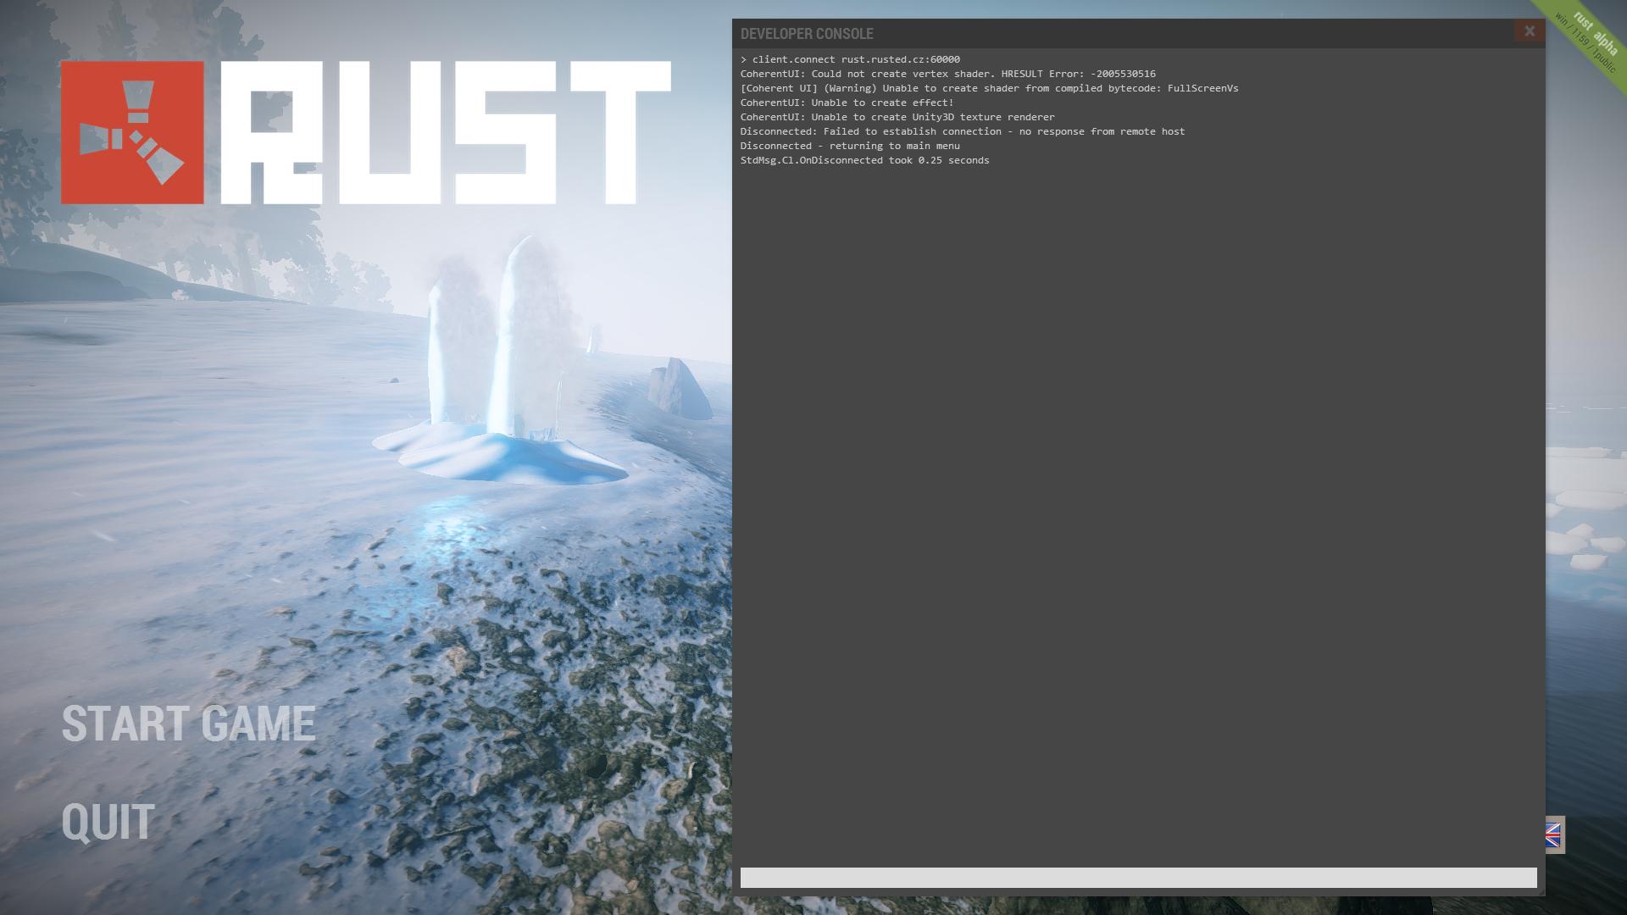The height and width of the screenshot is (915, 1627).
Task: Click QUIT on the main menu
Action: [108, 822]
